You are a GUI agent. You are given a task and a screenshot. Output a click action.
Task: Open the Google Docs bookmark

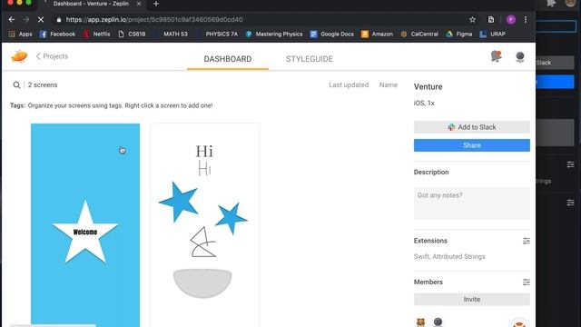[331, 35]
